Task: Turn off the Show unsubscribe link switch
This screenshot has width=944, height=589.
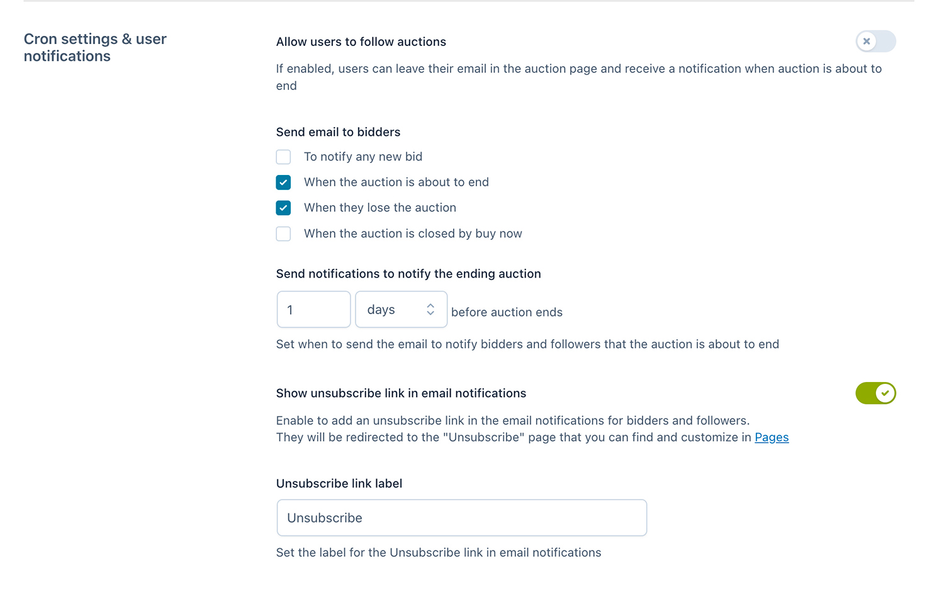Action: click(875, 393)
